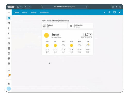The width and height of the screenshot is (129, 100).
Task: Click the Sunny weather heading
Action: 55,35
